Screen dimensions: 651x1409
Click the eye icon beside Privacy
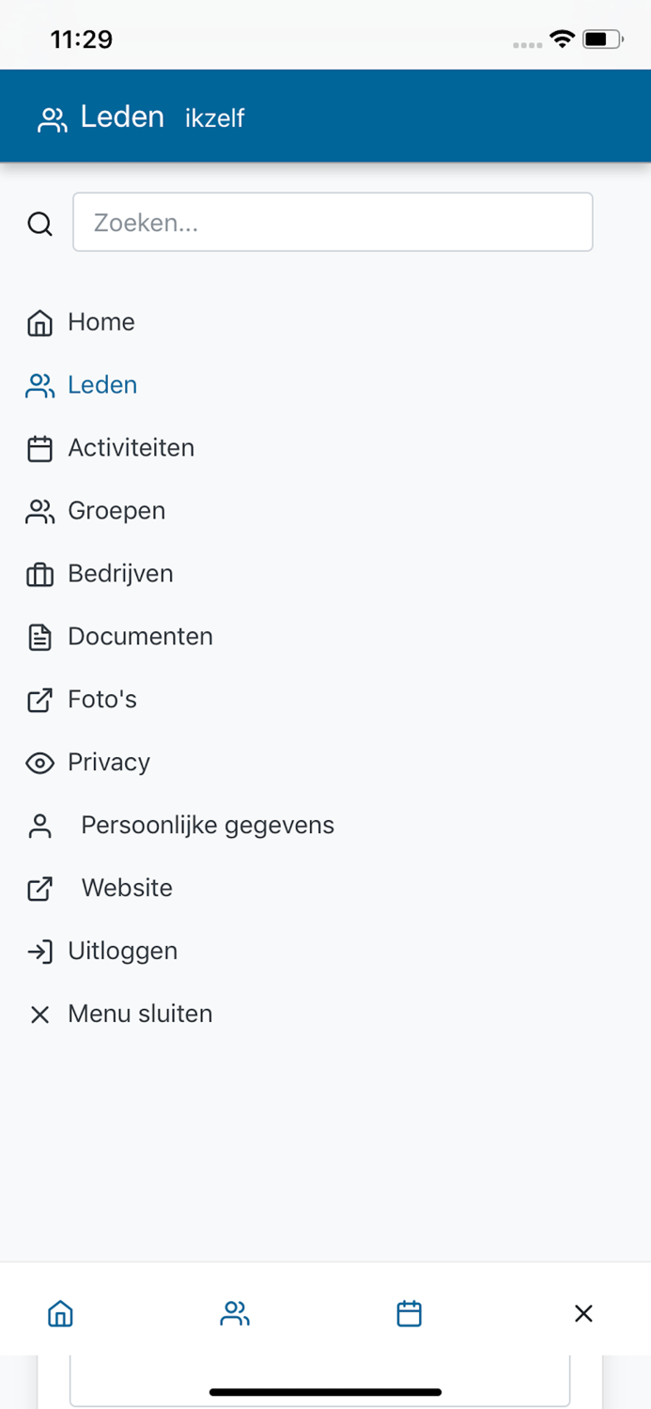click(39, 763)
